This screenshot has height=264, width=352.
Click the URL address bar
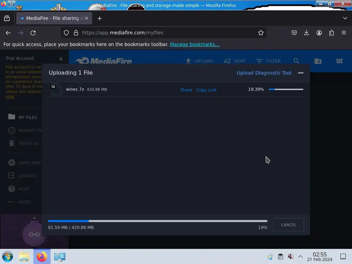click(x=164, y=33)
